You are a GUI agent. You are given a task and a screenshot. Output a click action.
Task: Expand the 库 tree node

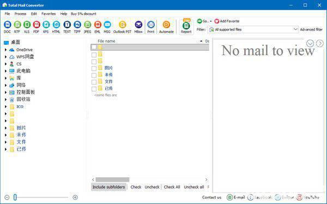6,78
